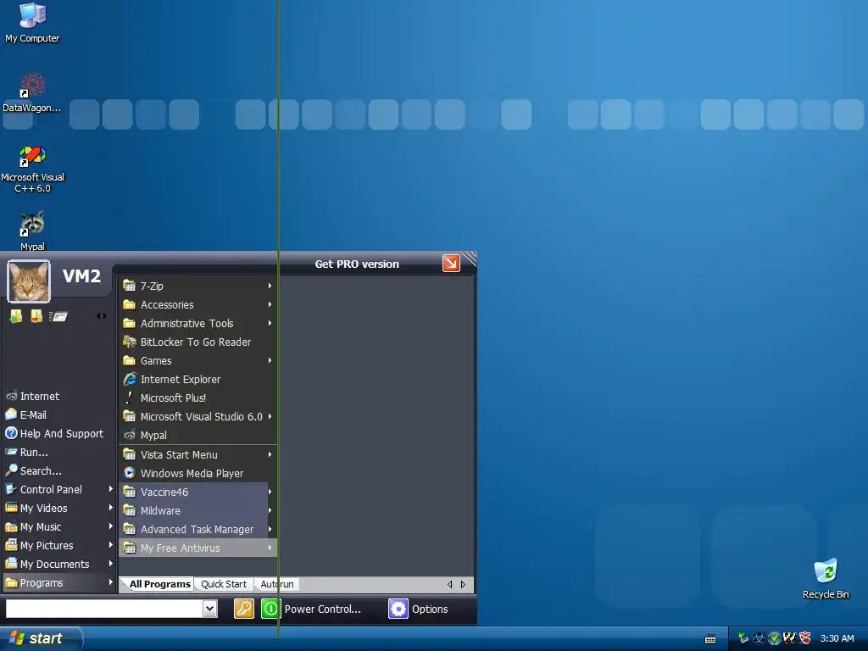Click the search text field in start menu
Image resolution: width=868 pixels, height=651 pixels.
pyautogui.click(x=104, y=609)
